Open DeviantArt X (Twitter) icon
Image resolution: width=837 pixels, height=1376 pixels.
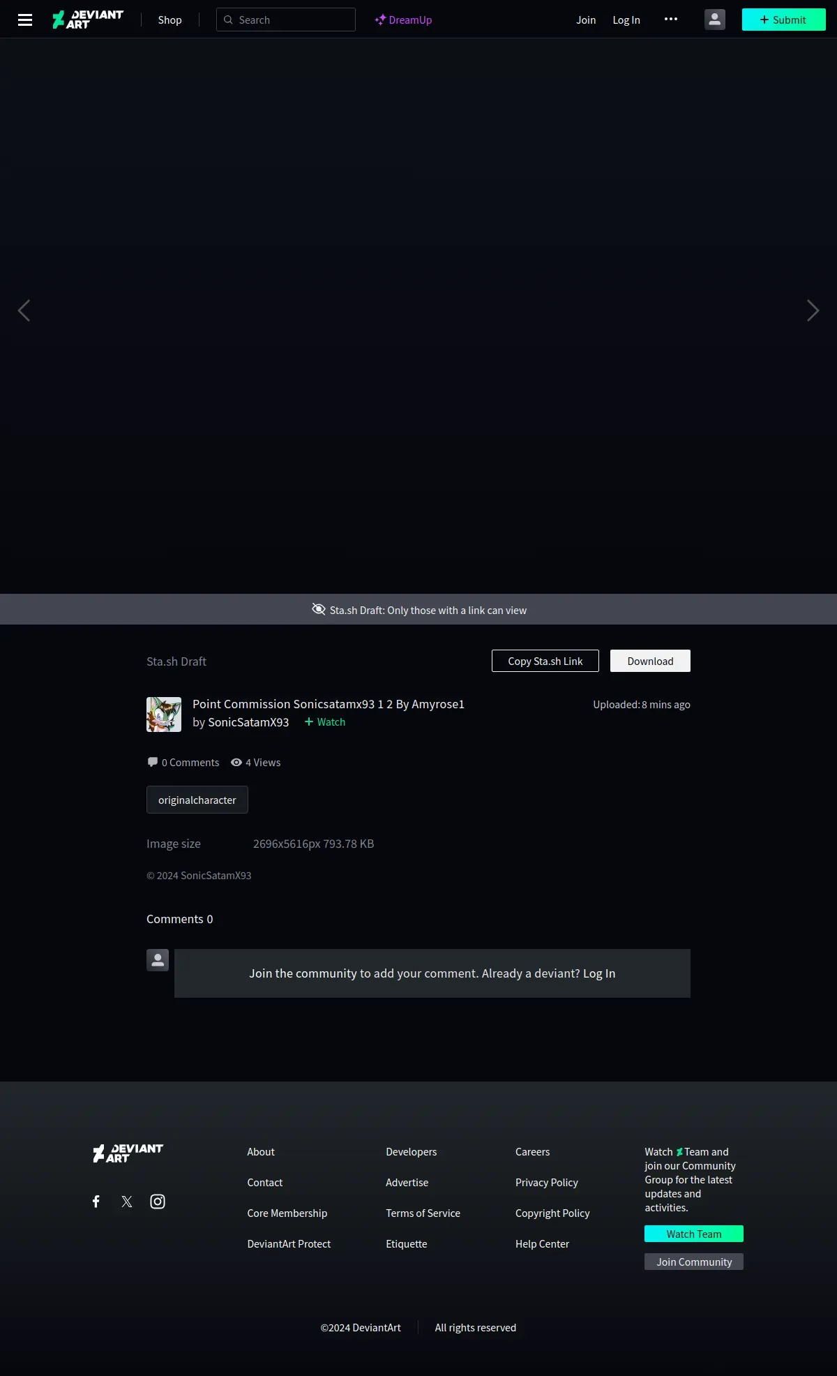[127, 1201]
